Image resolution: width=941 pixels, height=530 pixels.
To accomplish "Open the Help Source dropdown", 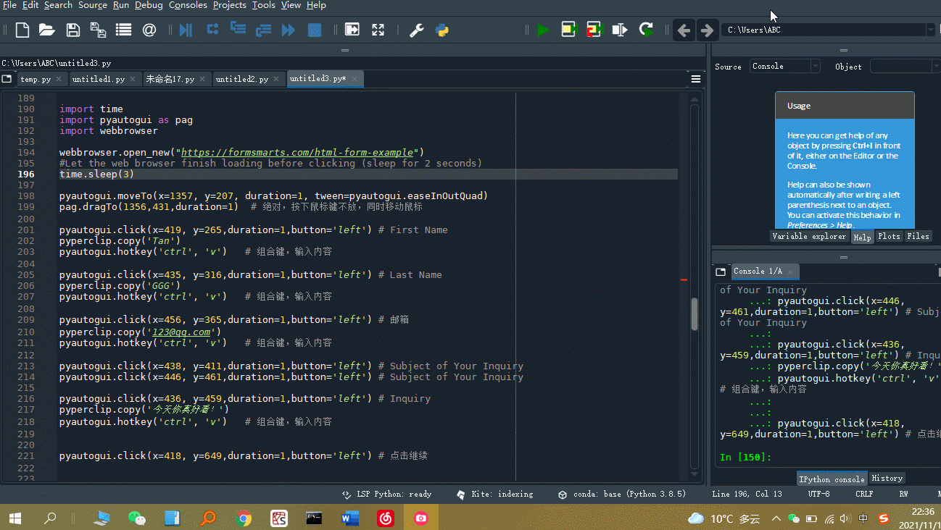I will click(x=785, y=67).
